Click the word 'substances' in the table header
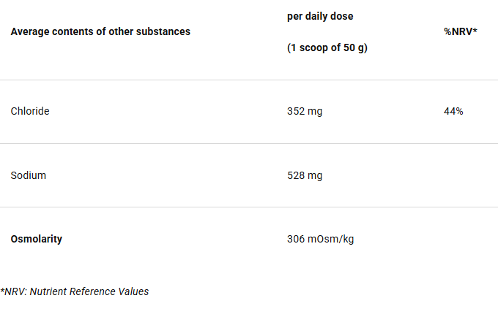This screenshot has height=317, width=498. [x=165, y=31]
